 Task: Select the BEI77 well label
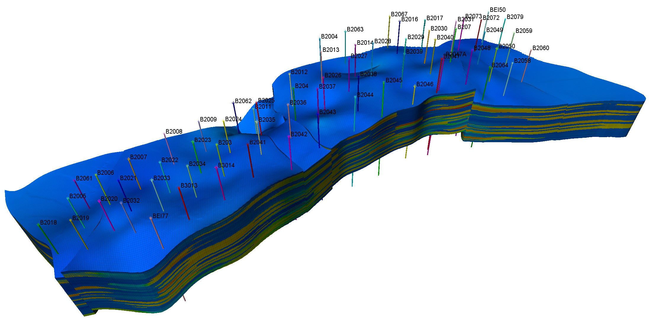click(160, 216)
